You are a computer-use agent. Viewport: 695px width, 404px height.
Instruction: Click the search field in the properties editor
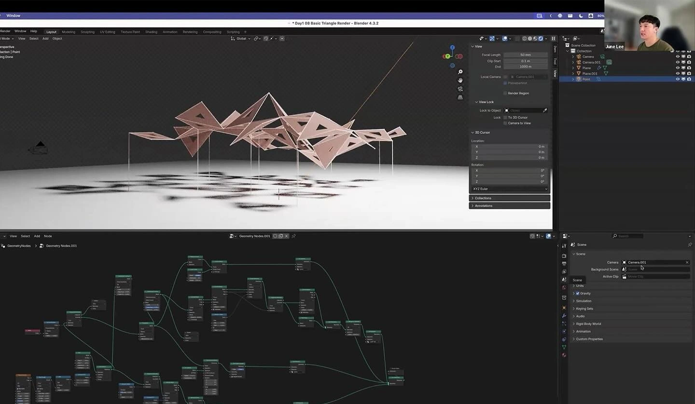coord(627,236)
